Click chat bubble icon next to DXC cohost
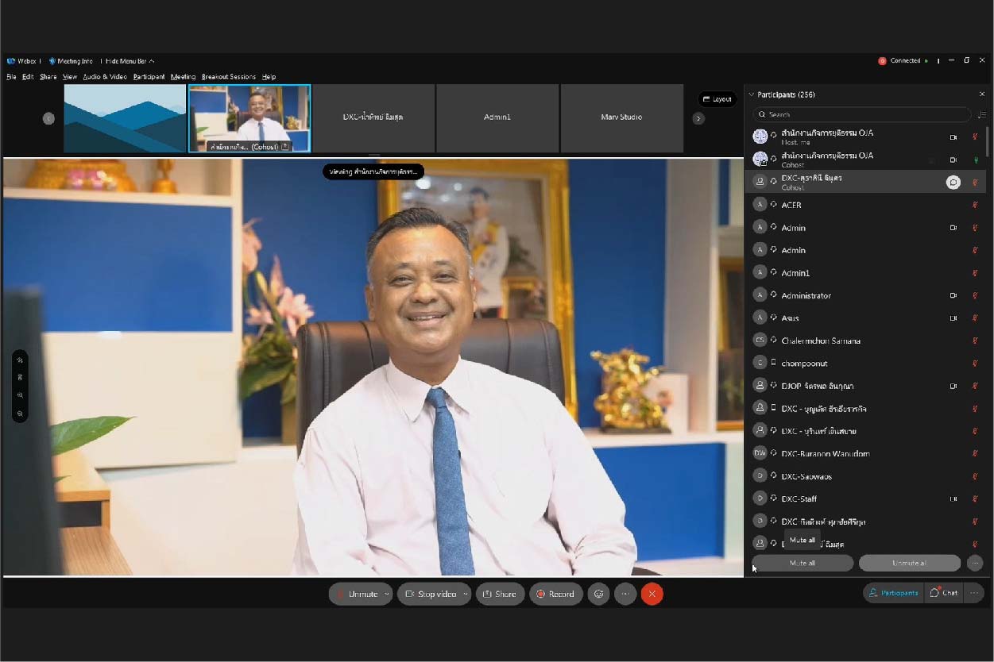The width and height of the screenshot is (994, 662). (953, 183)
